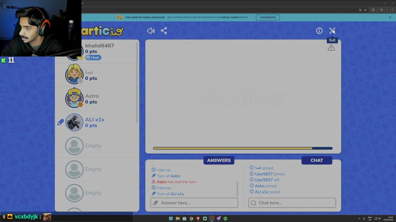The height and width of the screenshot is (222, 396).
Task: Click the answers log scrollbar
Action: [x=237, y=189]
